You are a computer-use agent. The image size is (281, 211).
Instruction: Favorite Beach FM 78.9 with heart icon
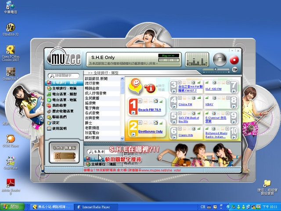(140, 101)
